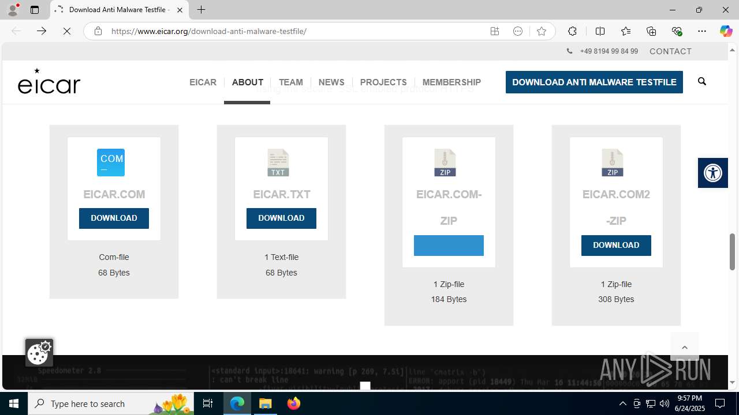Show hidden system tray icons
Image resolution: width=739 pixels, height=415 pixels.
tap(622, 403)
